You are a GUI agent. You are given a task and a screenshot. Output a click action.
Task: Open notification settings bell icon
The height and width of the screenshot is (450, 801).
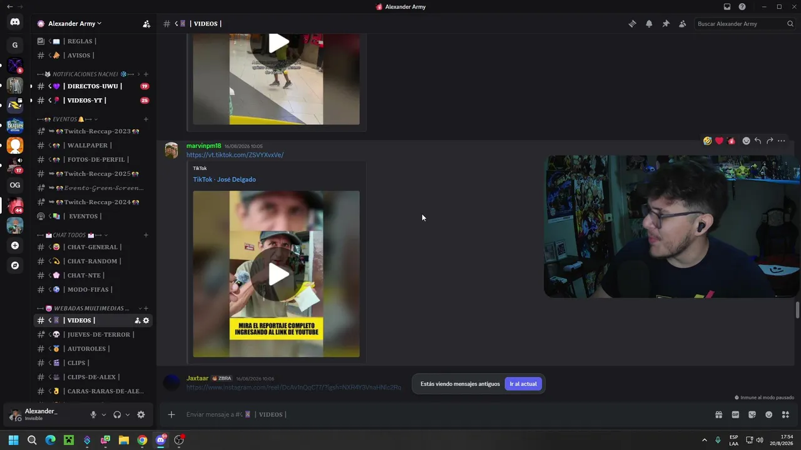(x=649, y=24)
